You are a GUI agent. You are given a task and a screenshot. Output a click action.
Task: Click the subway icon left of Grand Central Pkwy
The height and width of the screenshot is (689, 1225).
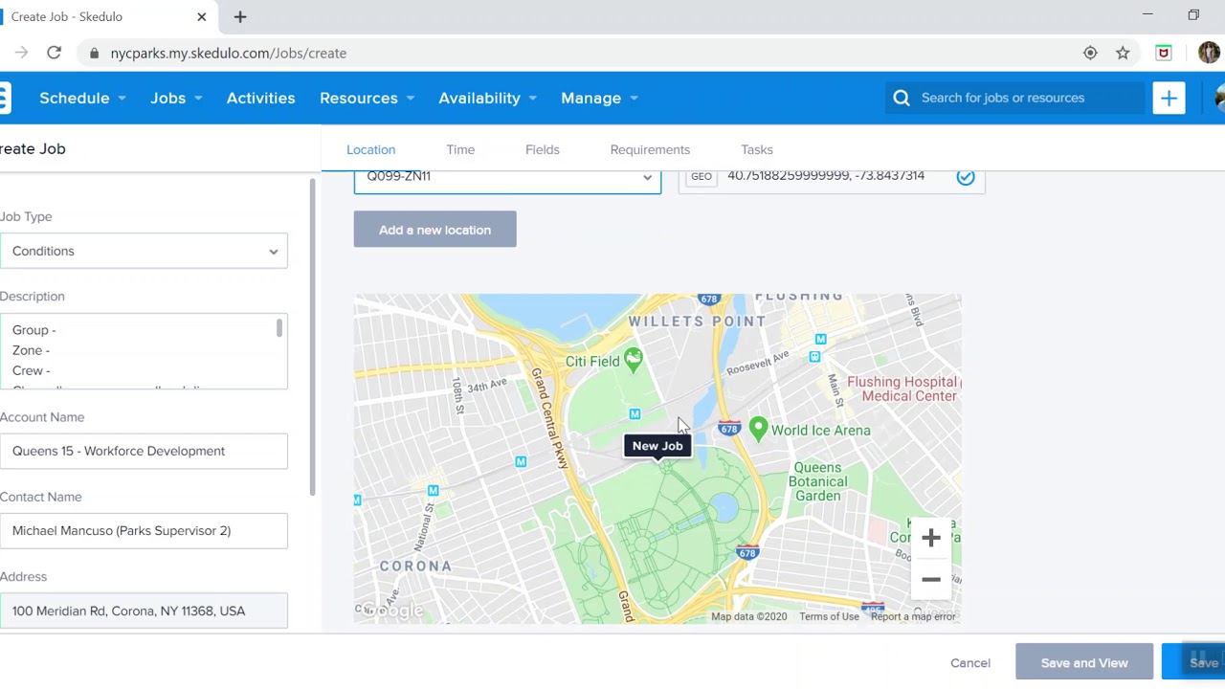tap(521, 462)
